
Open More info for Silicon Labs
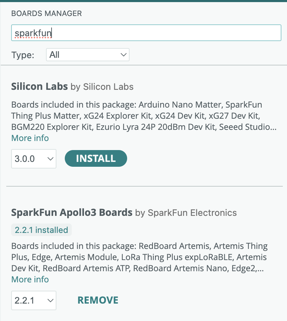[30, 138]
